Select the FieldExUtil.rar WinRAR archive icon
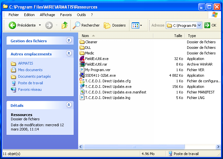 (x=82, y=64)
